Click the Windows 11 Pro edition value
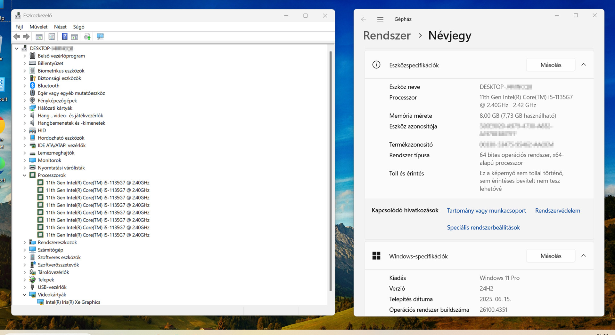This screenshot has width=615, height=335. click(499, 278)
